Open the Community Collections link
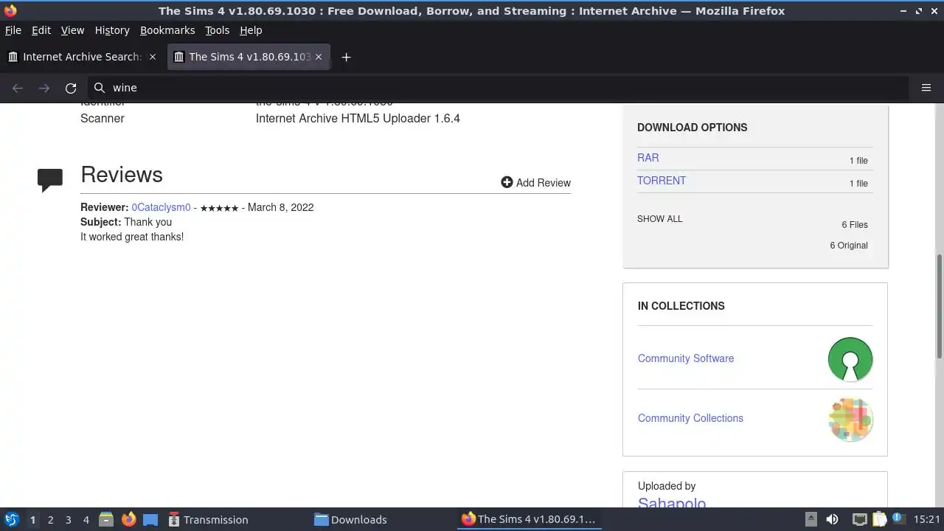This screenshot has height=531, width=944. [x=690, y=418]
